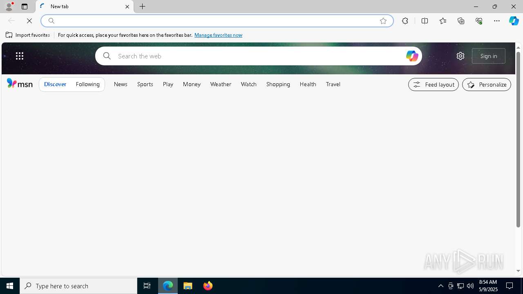Open the Favorites panel

(443, 21)
